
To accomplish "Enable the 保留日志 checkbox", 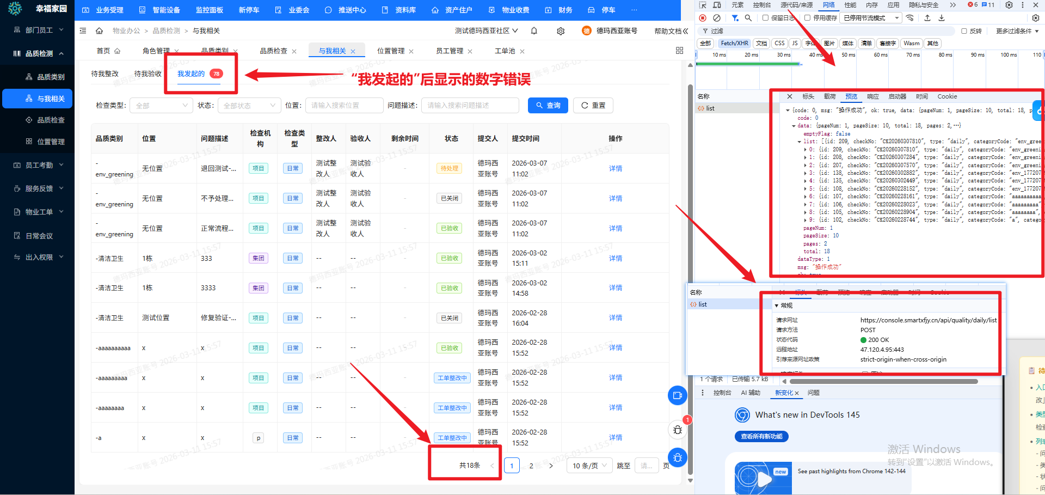I will point(765,18).
